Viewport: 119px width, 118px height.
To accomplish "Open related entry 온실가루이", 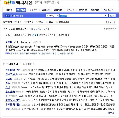I will click(46, 54).
